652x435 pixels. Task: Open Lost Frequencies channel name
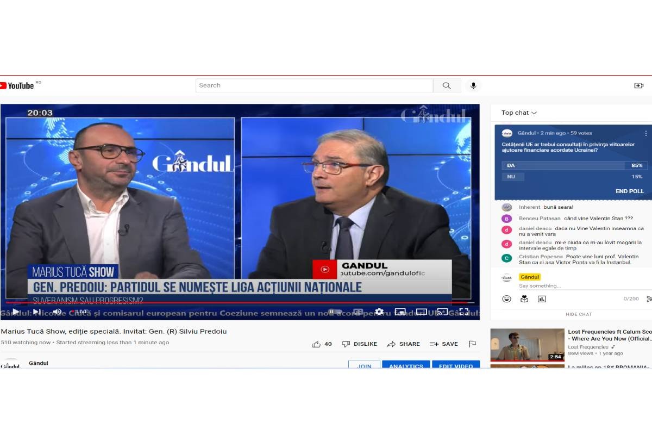[x=588, y=347]
